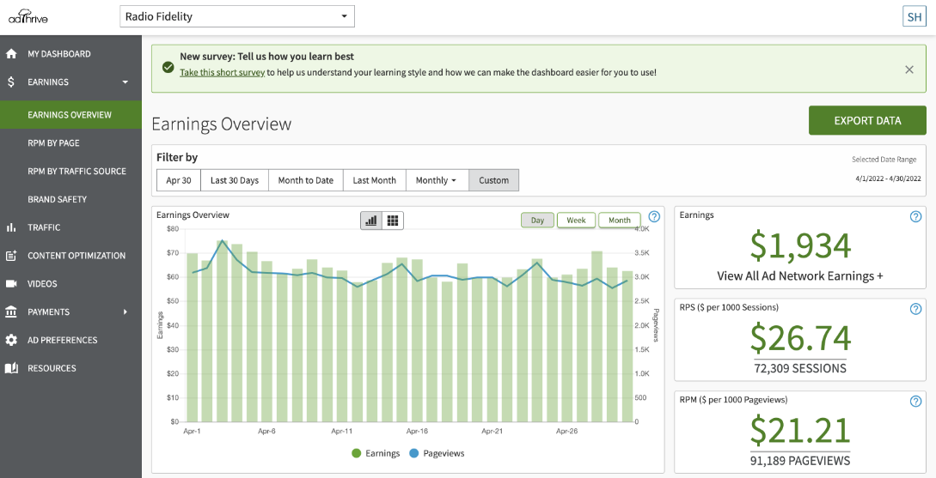Go to My Dashboard

click(x=59, y=54)
